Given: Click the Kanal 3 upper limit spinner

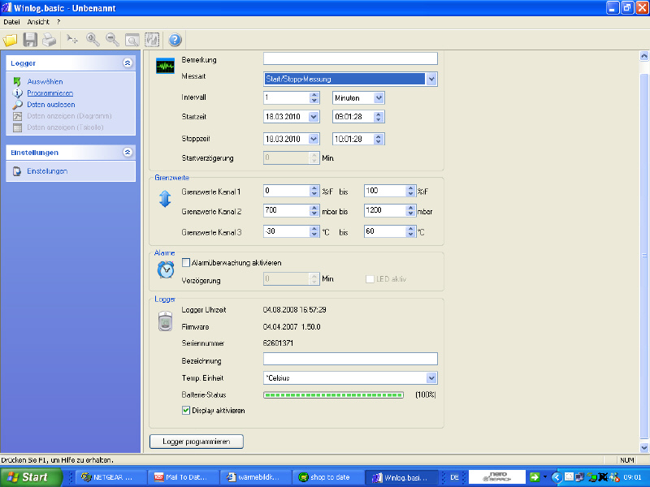Looking at the screenshot, I should pos(410,231).
